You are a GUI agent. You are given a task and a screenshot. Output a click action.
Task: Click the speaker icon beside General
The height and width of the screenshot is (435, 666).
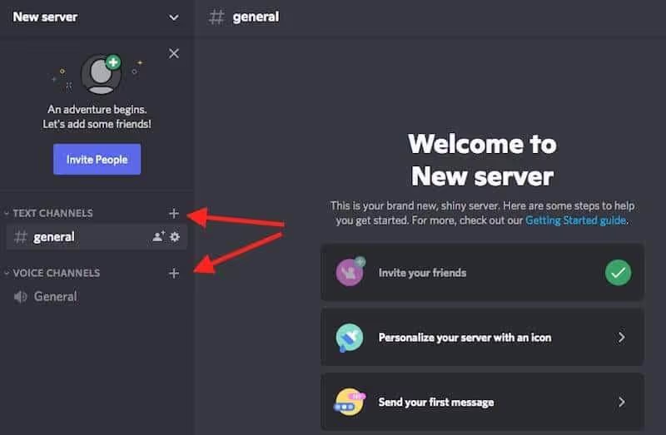click(x=20, y=297)
